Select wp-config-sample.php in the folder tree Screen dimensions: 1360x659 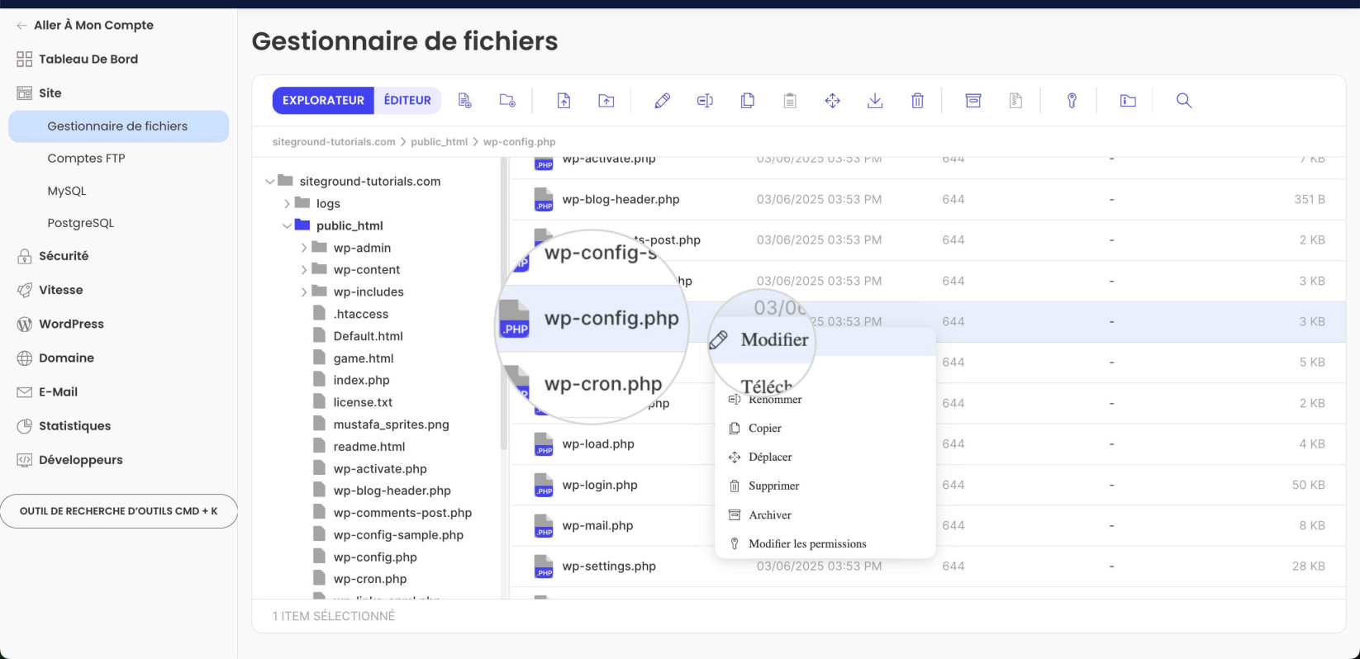pyautogui.click(x=398, y=535)
